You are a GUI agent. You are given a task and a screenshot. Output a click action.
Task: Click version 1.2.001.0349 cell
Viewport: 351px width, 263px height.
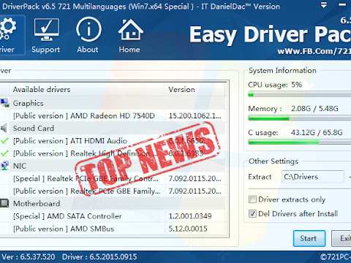click(x=190, y=216)
